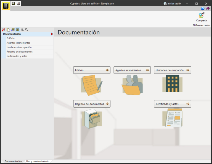Click the Compartir BIMserver.center icon
The image size is (212, 164).
tap(202, 15)
